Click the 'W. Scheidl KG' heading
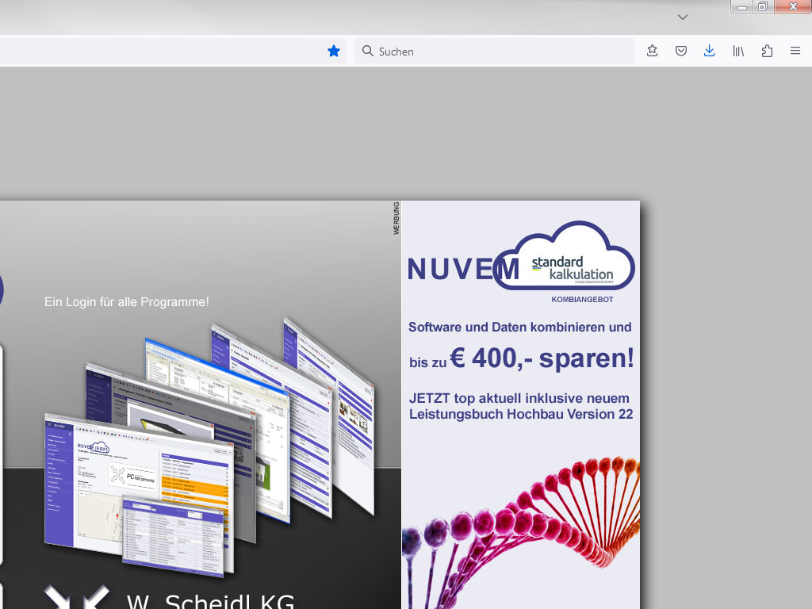This screenshot has width=812, height=609. coord(211,601)
